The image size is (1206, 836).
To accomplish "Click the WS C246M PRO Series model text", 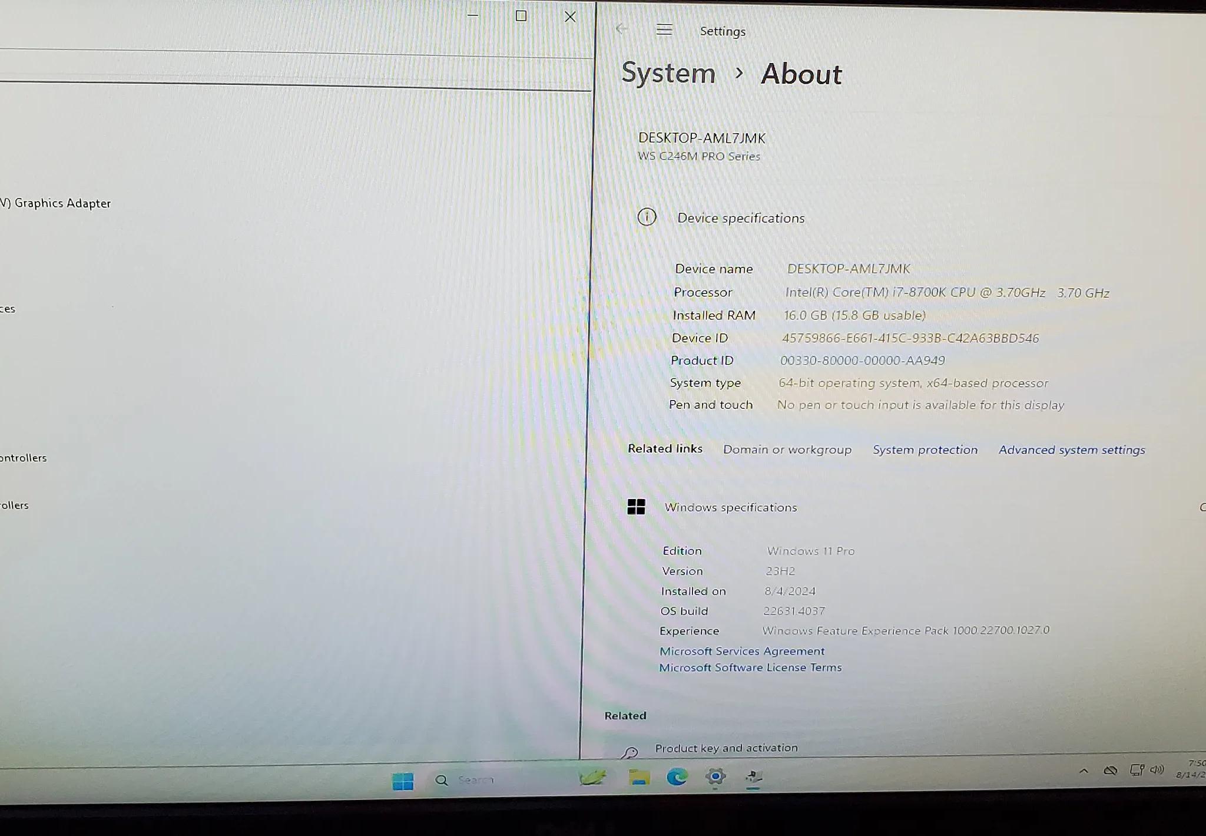I will pyautogui.click(x=699, y=156).
